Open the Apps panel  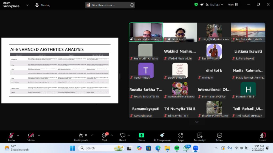(180, 137)
